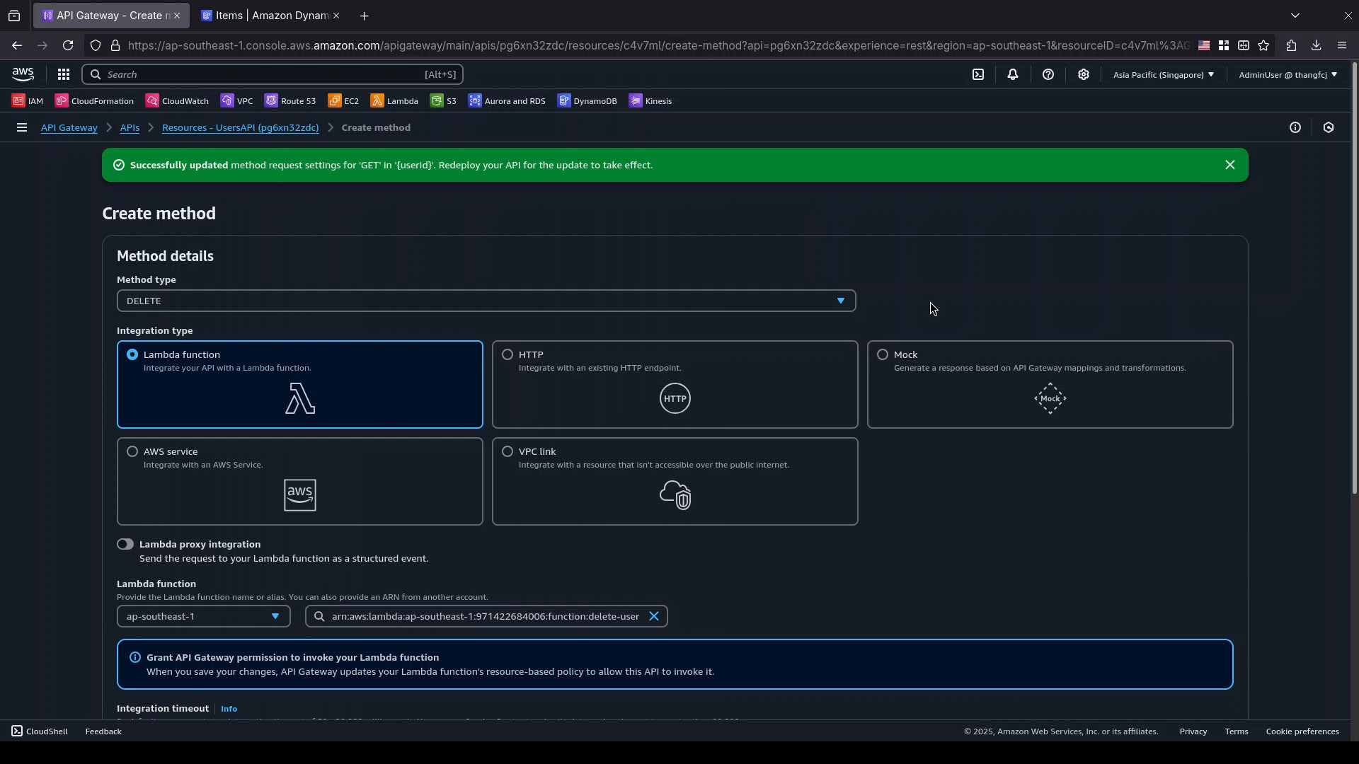Image resolution: width=1359 pixels, height=764 pixels.
Task: Open the Kinesis shortcut
Action: pos(650,101)
